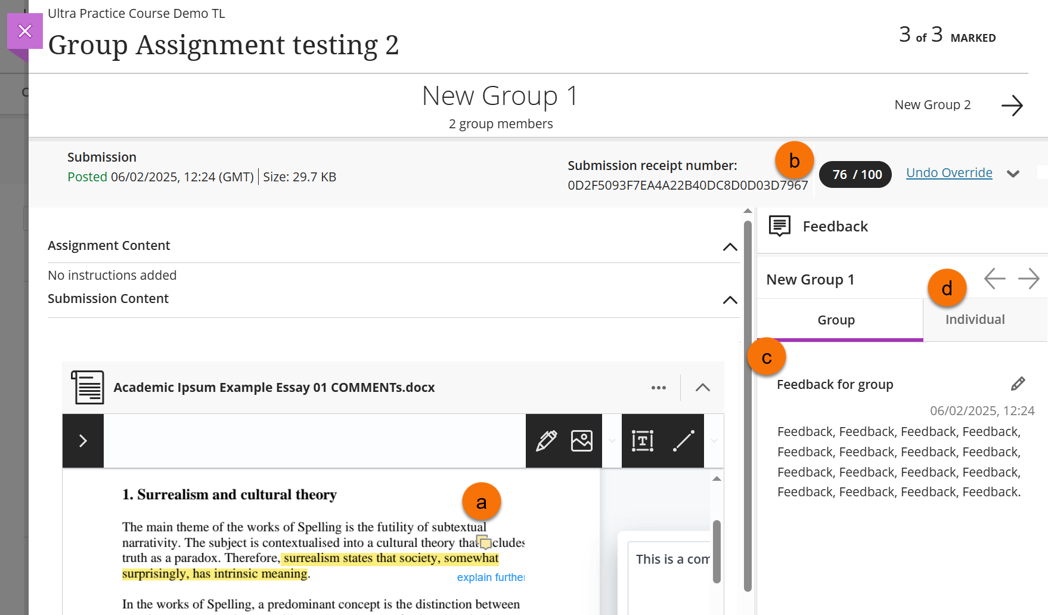Click the comment marker in the essay

pyautogui.click(x=484, y=542)
